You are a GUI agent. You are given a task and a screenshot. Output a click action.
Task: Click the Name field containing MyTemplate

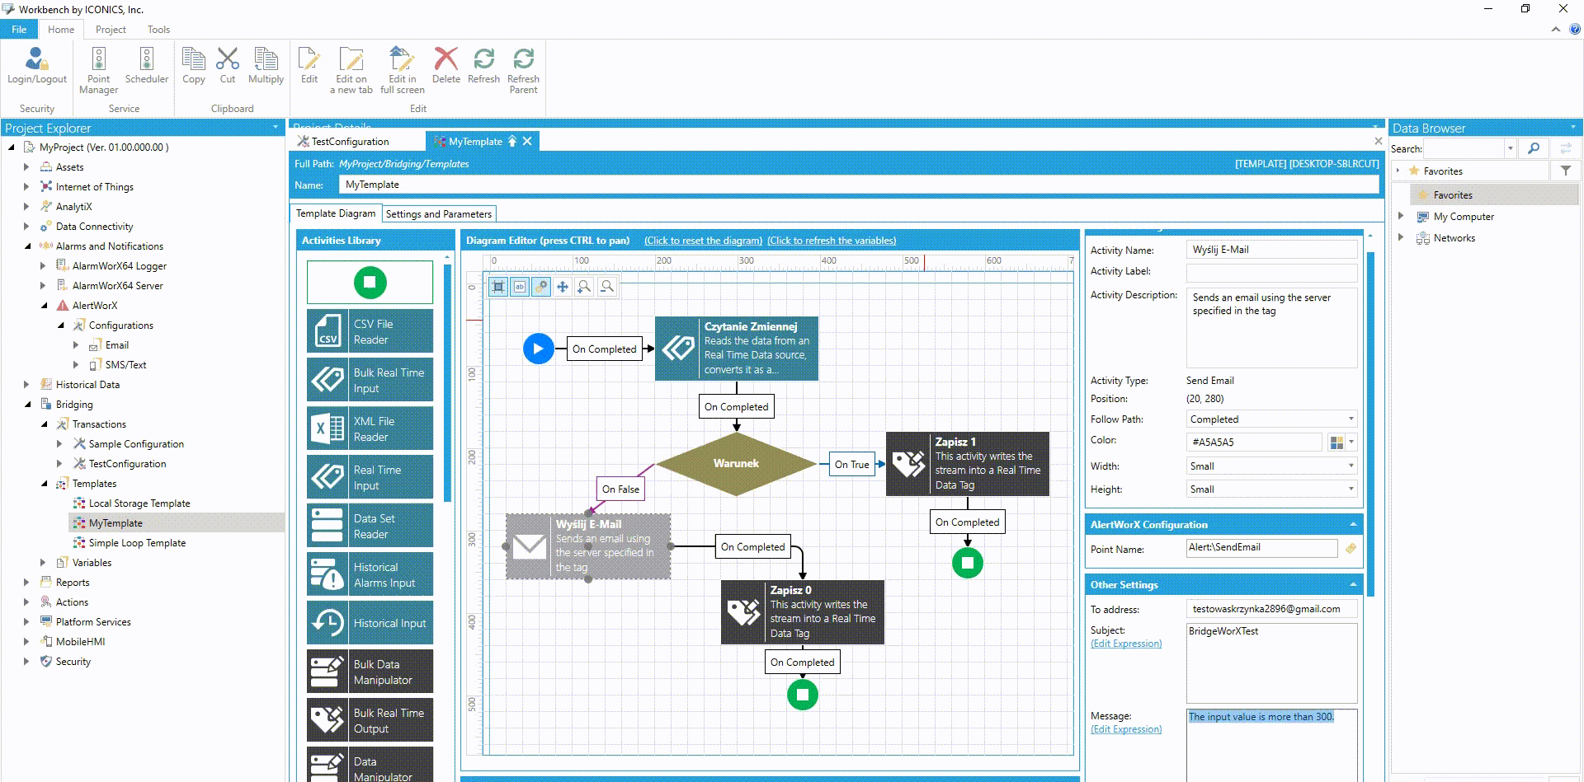click(860, 185)
